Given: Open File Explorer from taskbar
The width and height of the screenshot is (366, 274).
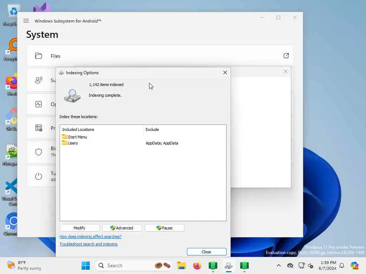Looking at the screenshot, I should [x=181, y=265].
